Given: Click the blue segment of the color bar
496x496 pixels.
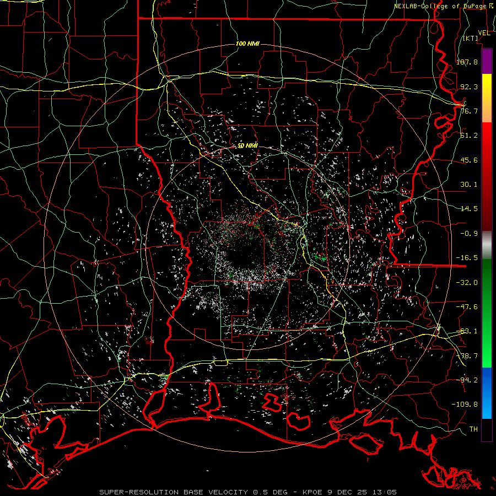Looking at the screenshot, I should pyautogui.click(x=487, y=393).
